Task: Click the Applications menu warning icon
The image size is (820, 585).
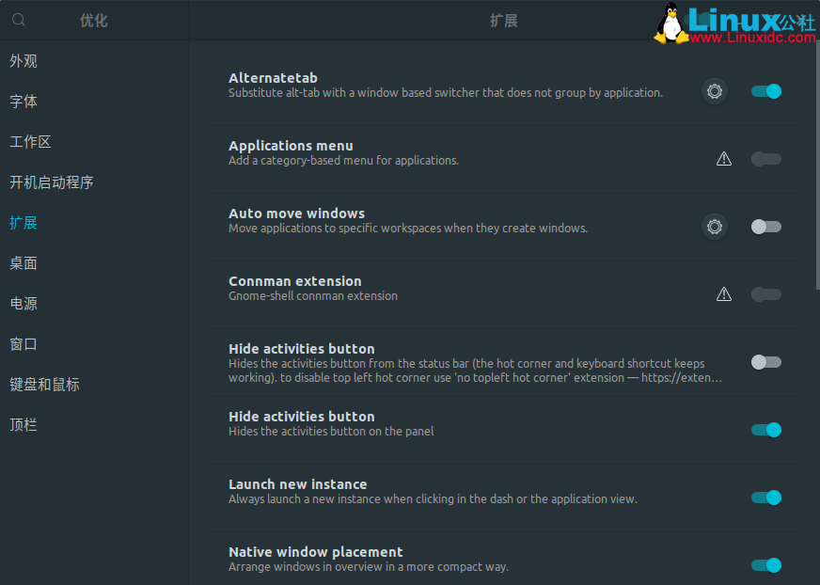Action: point(724,159)
